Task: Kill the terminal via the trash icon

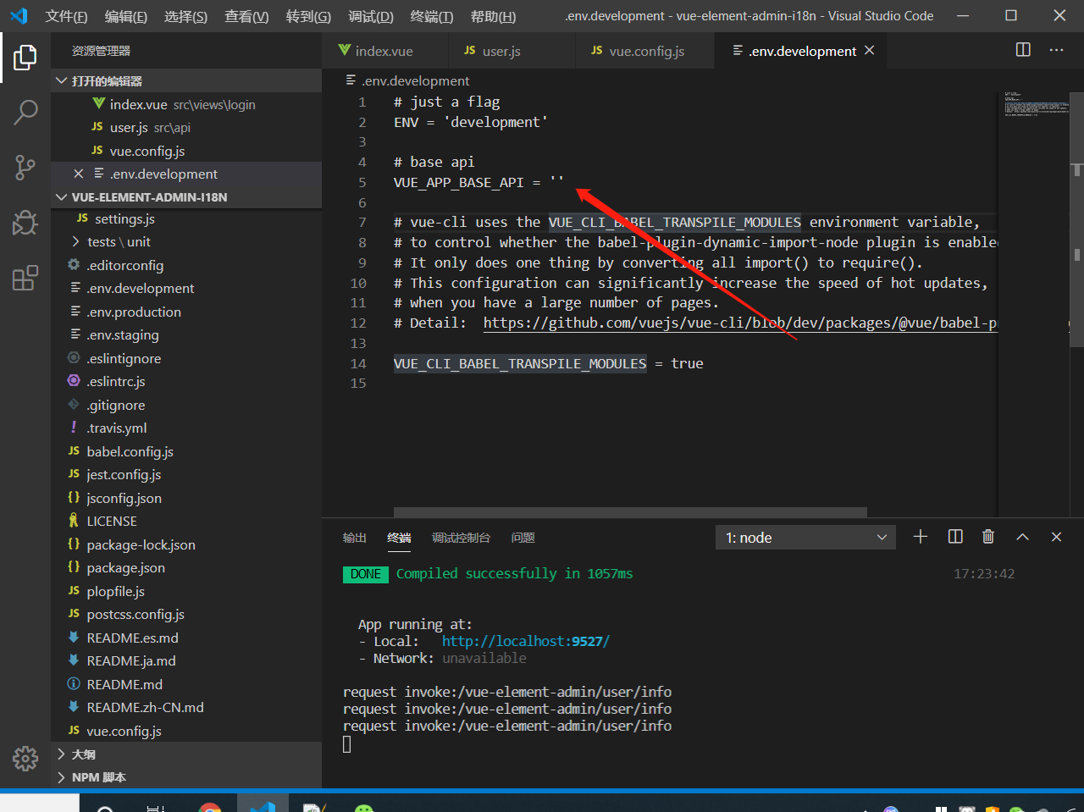Action: pos(987,536)
